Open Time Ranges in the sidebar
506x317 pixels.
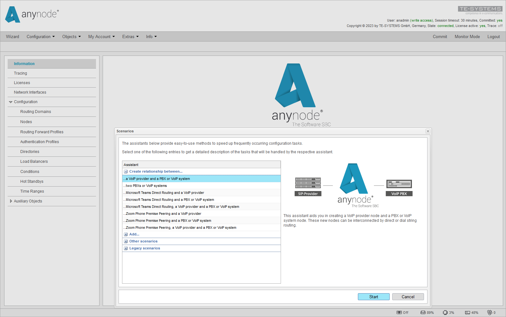(52, 191)
